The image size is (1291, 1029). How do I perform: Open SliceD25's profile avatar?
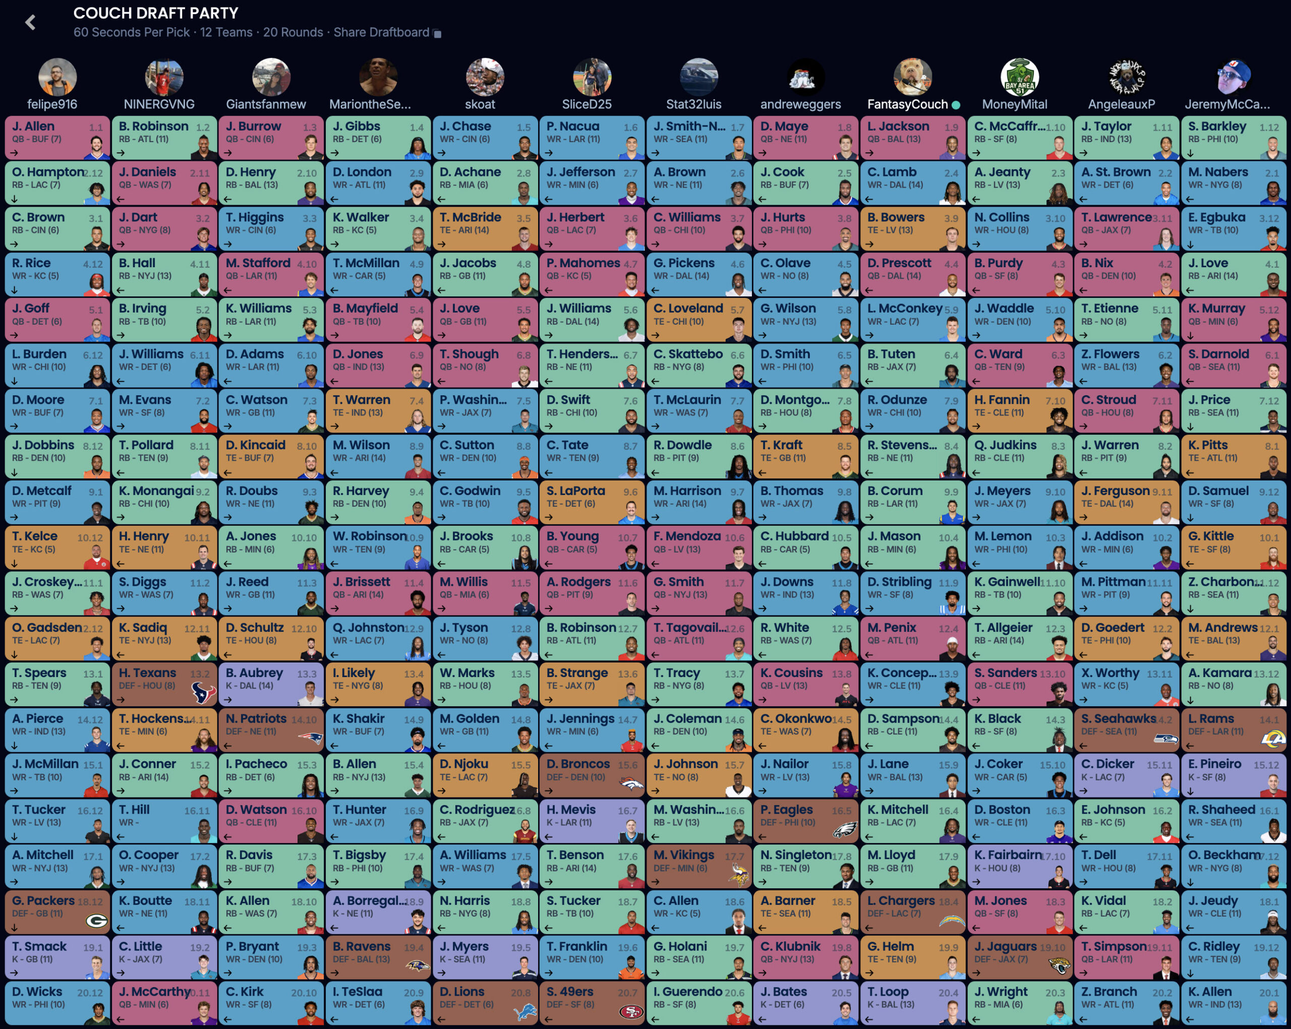[x=592, y=77]
